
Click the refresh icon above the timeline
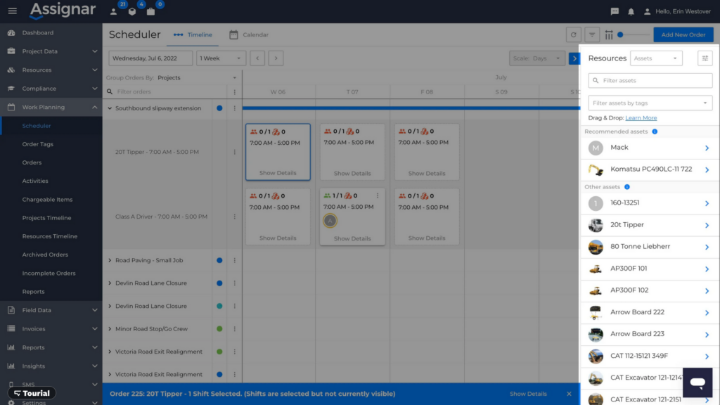pos(573,34)
